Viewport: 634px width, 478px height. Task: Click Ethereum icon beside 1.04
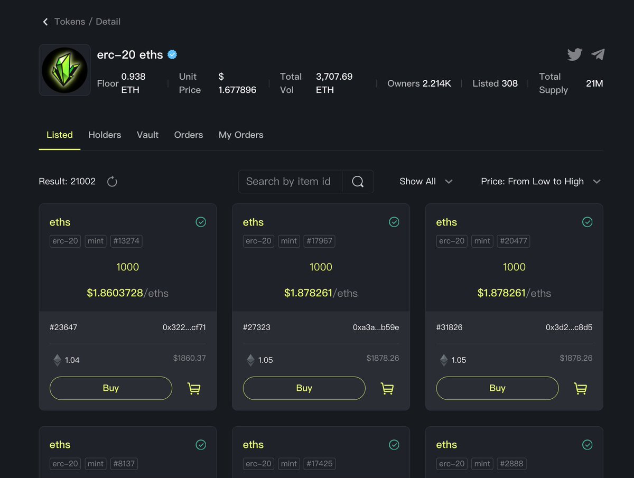coord(57,360)
